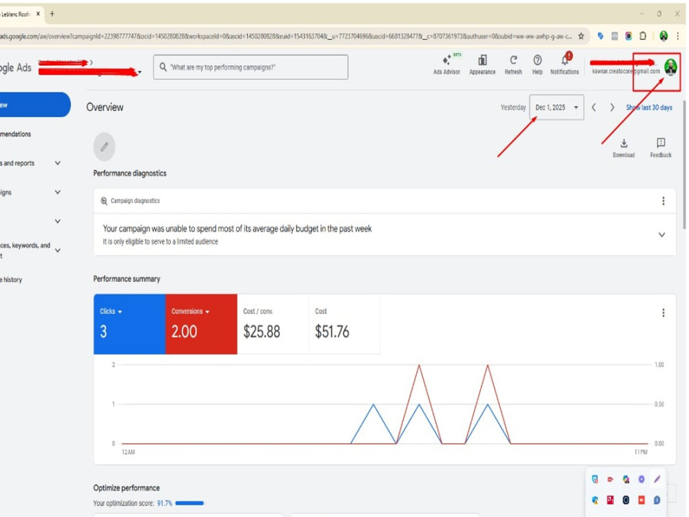The image size is (689, 517).
Task: Click the purple gear tray icon
Action: click(x=641, y=479)
